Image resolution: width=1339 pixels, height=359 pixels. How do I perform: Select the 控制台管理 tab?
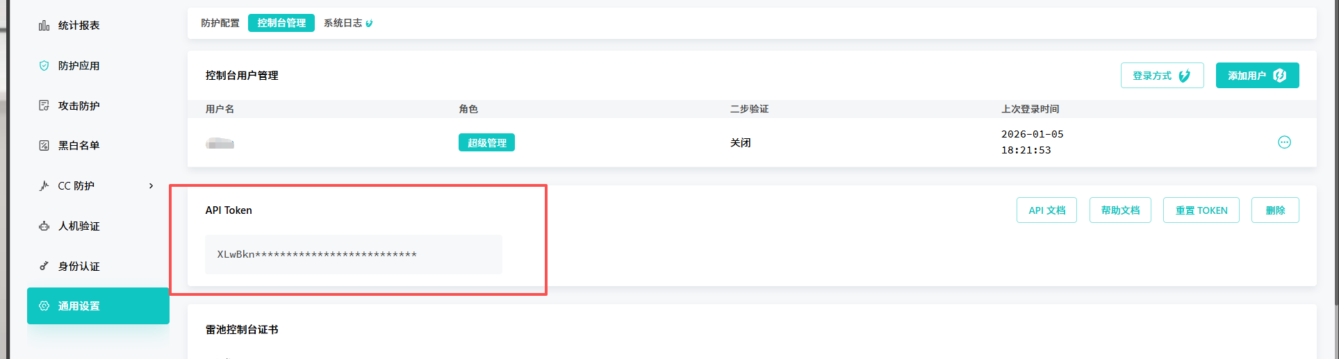pos(281,24)
